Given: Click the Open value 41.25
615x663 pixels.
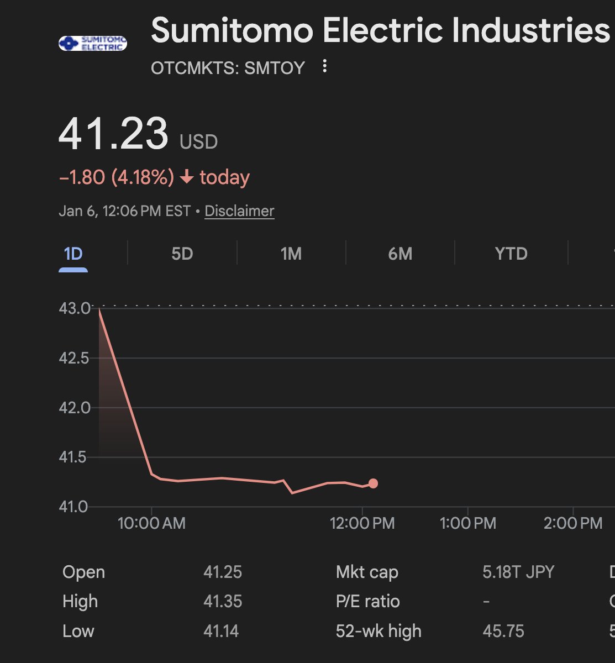Looking at the screenshot, I should 223,572.
